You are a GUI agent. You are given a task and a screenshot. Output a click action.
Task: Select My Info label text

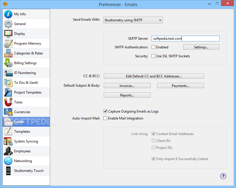coord(20,14)
